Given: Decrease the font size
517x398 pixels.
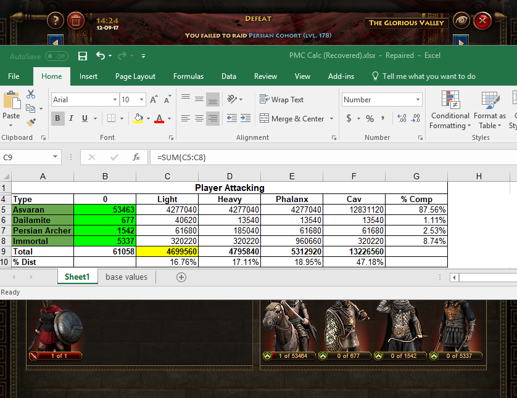Looking at the screenshot, I should click(167, 99).
